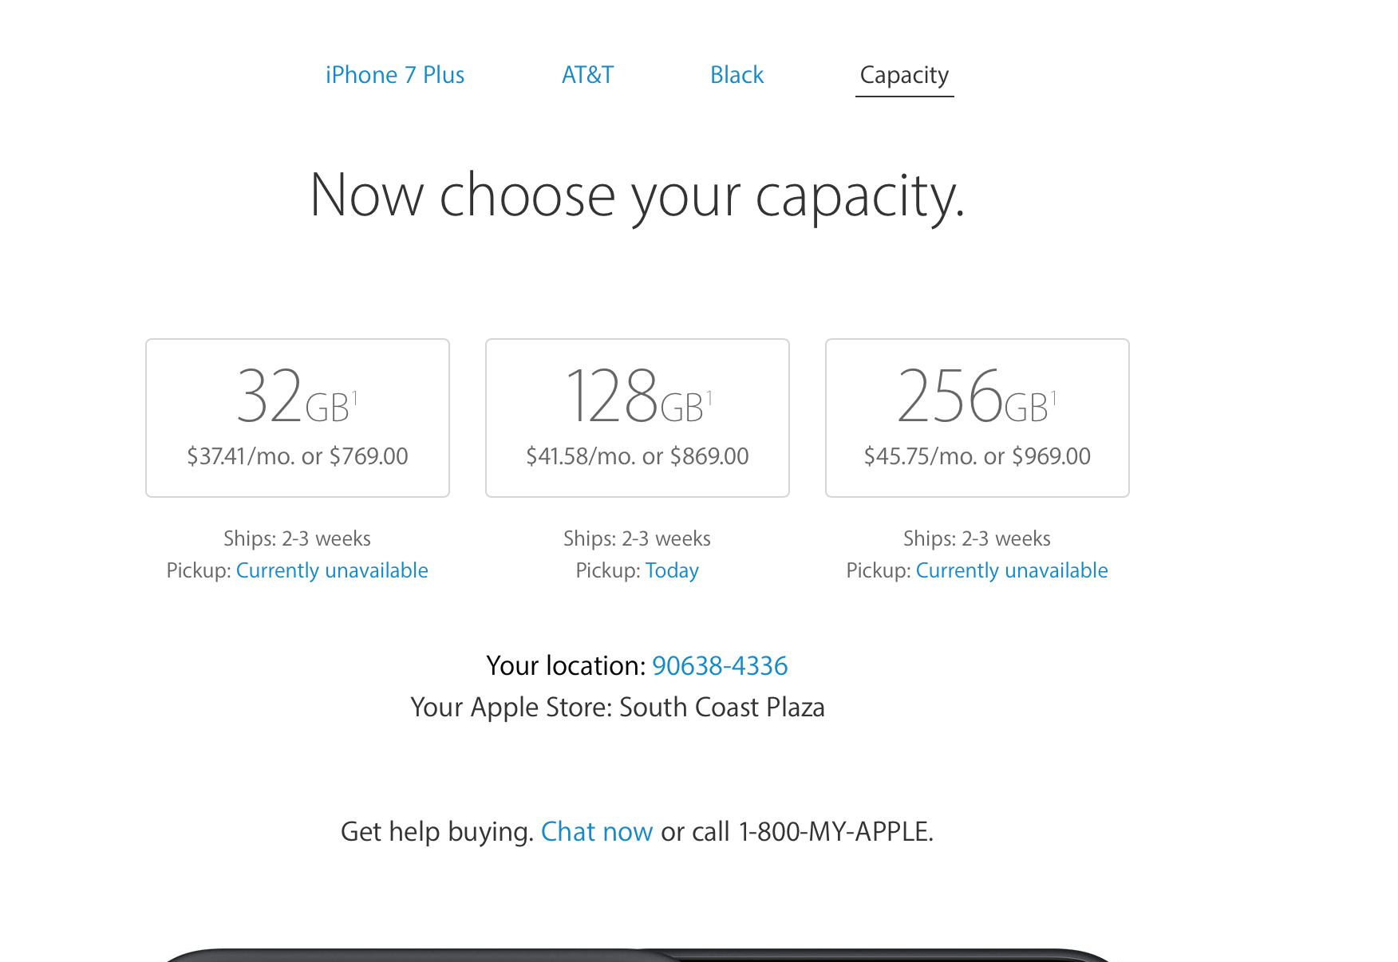Viewport: 1398px width, 962px height.
Task: Open the 128GB Pickup Today link
Action: coord(672,570)
